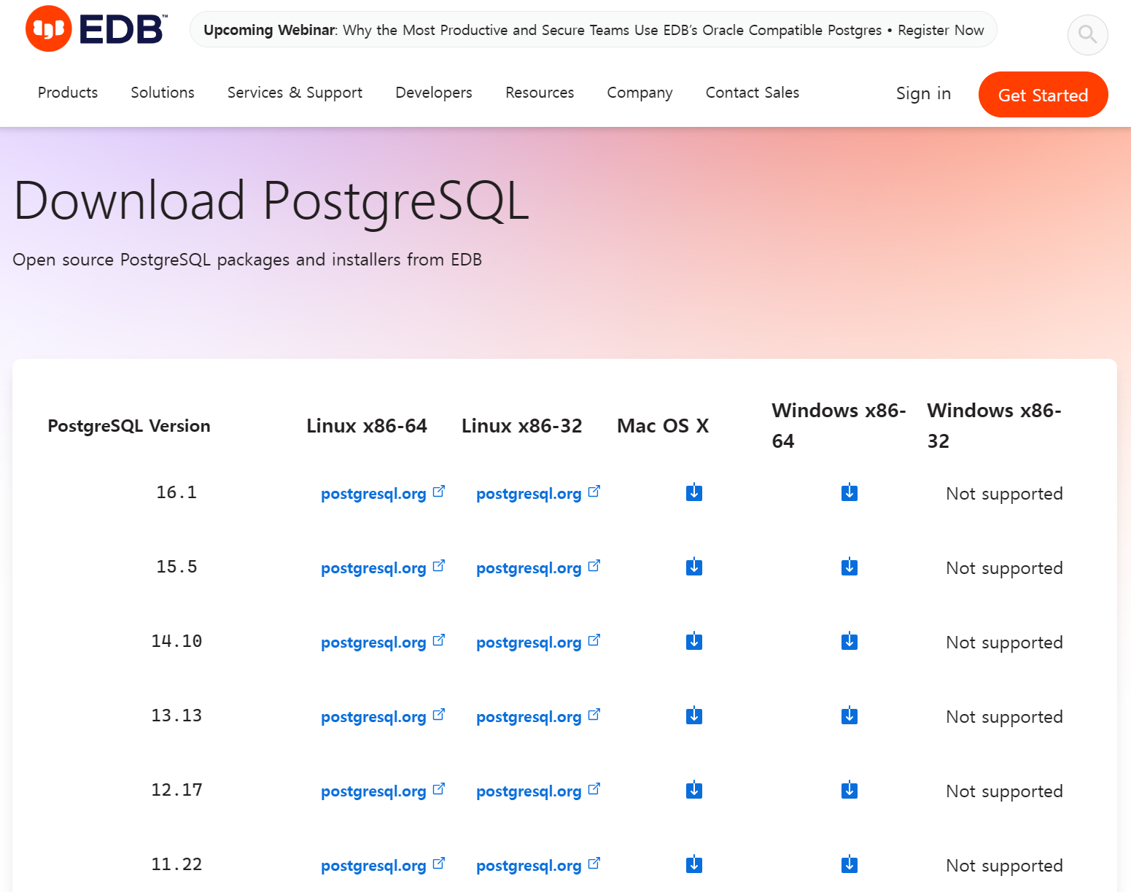
Task: Go to Contact Sales
Action: click(753, 93)
